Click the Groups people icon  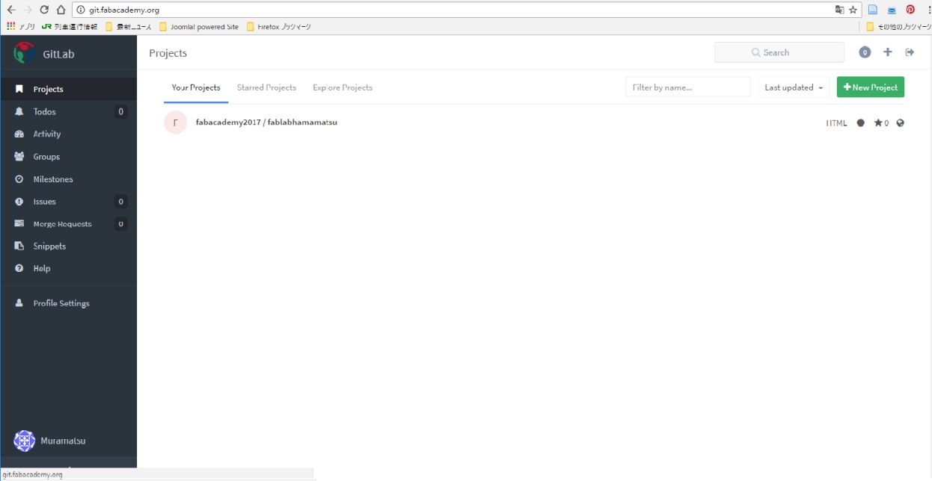click(x=19, y=156)
